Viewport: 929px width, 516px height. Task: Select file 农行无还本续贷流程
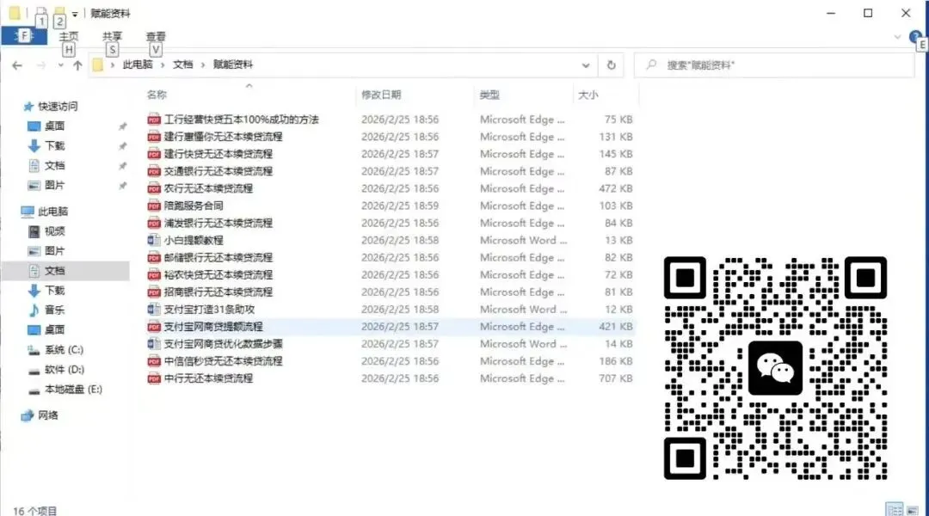coord(208,188)
